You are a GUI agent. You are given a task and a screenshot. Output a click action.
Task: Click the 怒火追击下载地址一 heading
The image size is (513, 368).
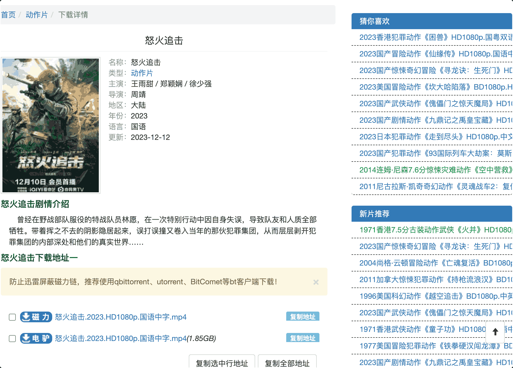[39, 258]
